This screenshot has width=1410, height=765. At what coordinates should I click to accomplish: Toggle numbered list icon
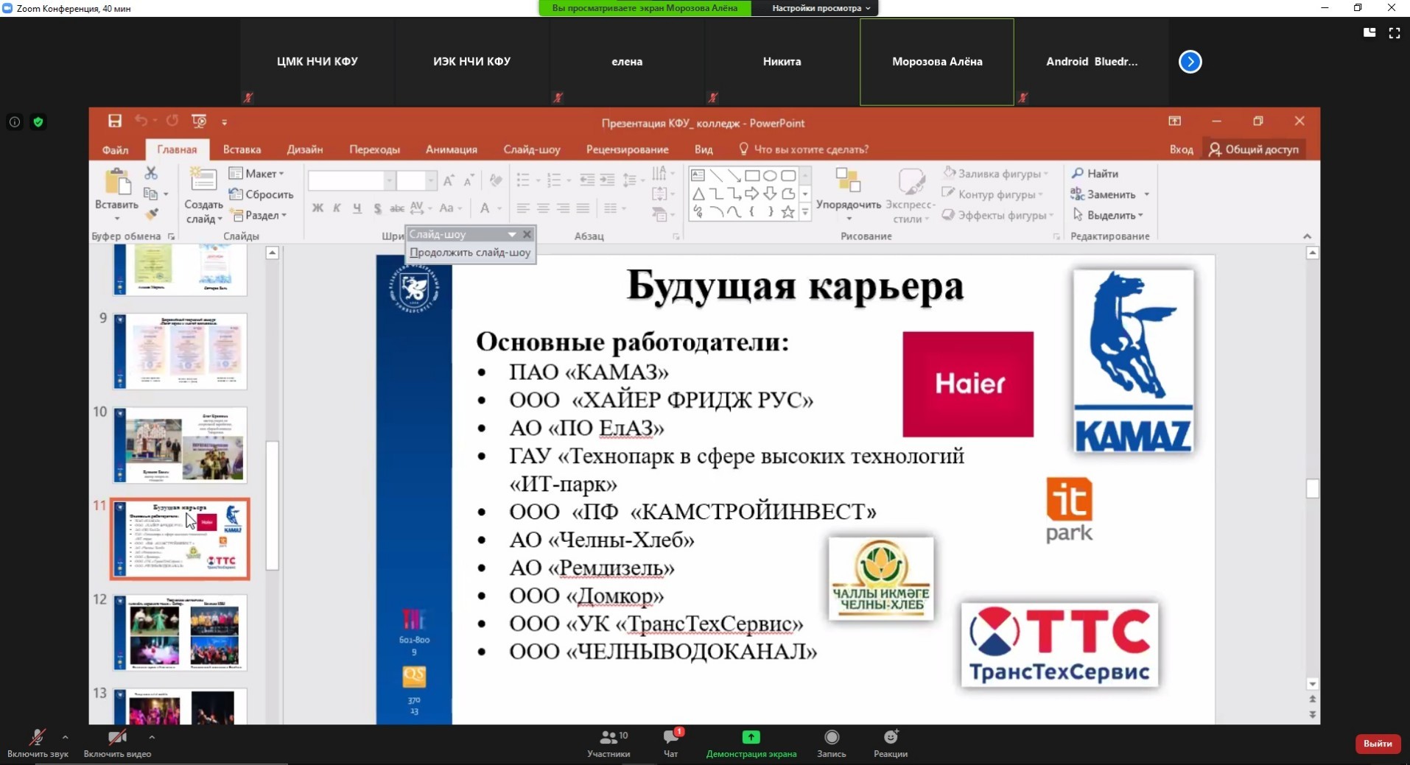554,180
